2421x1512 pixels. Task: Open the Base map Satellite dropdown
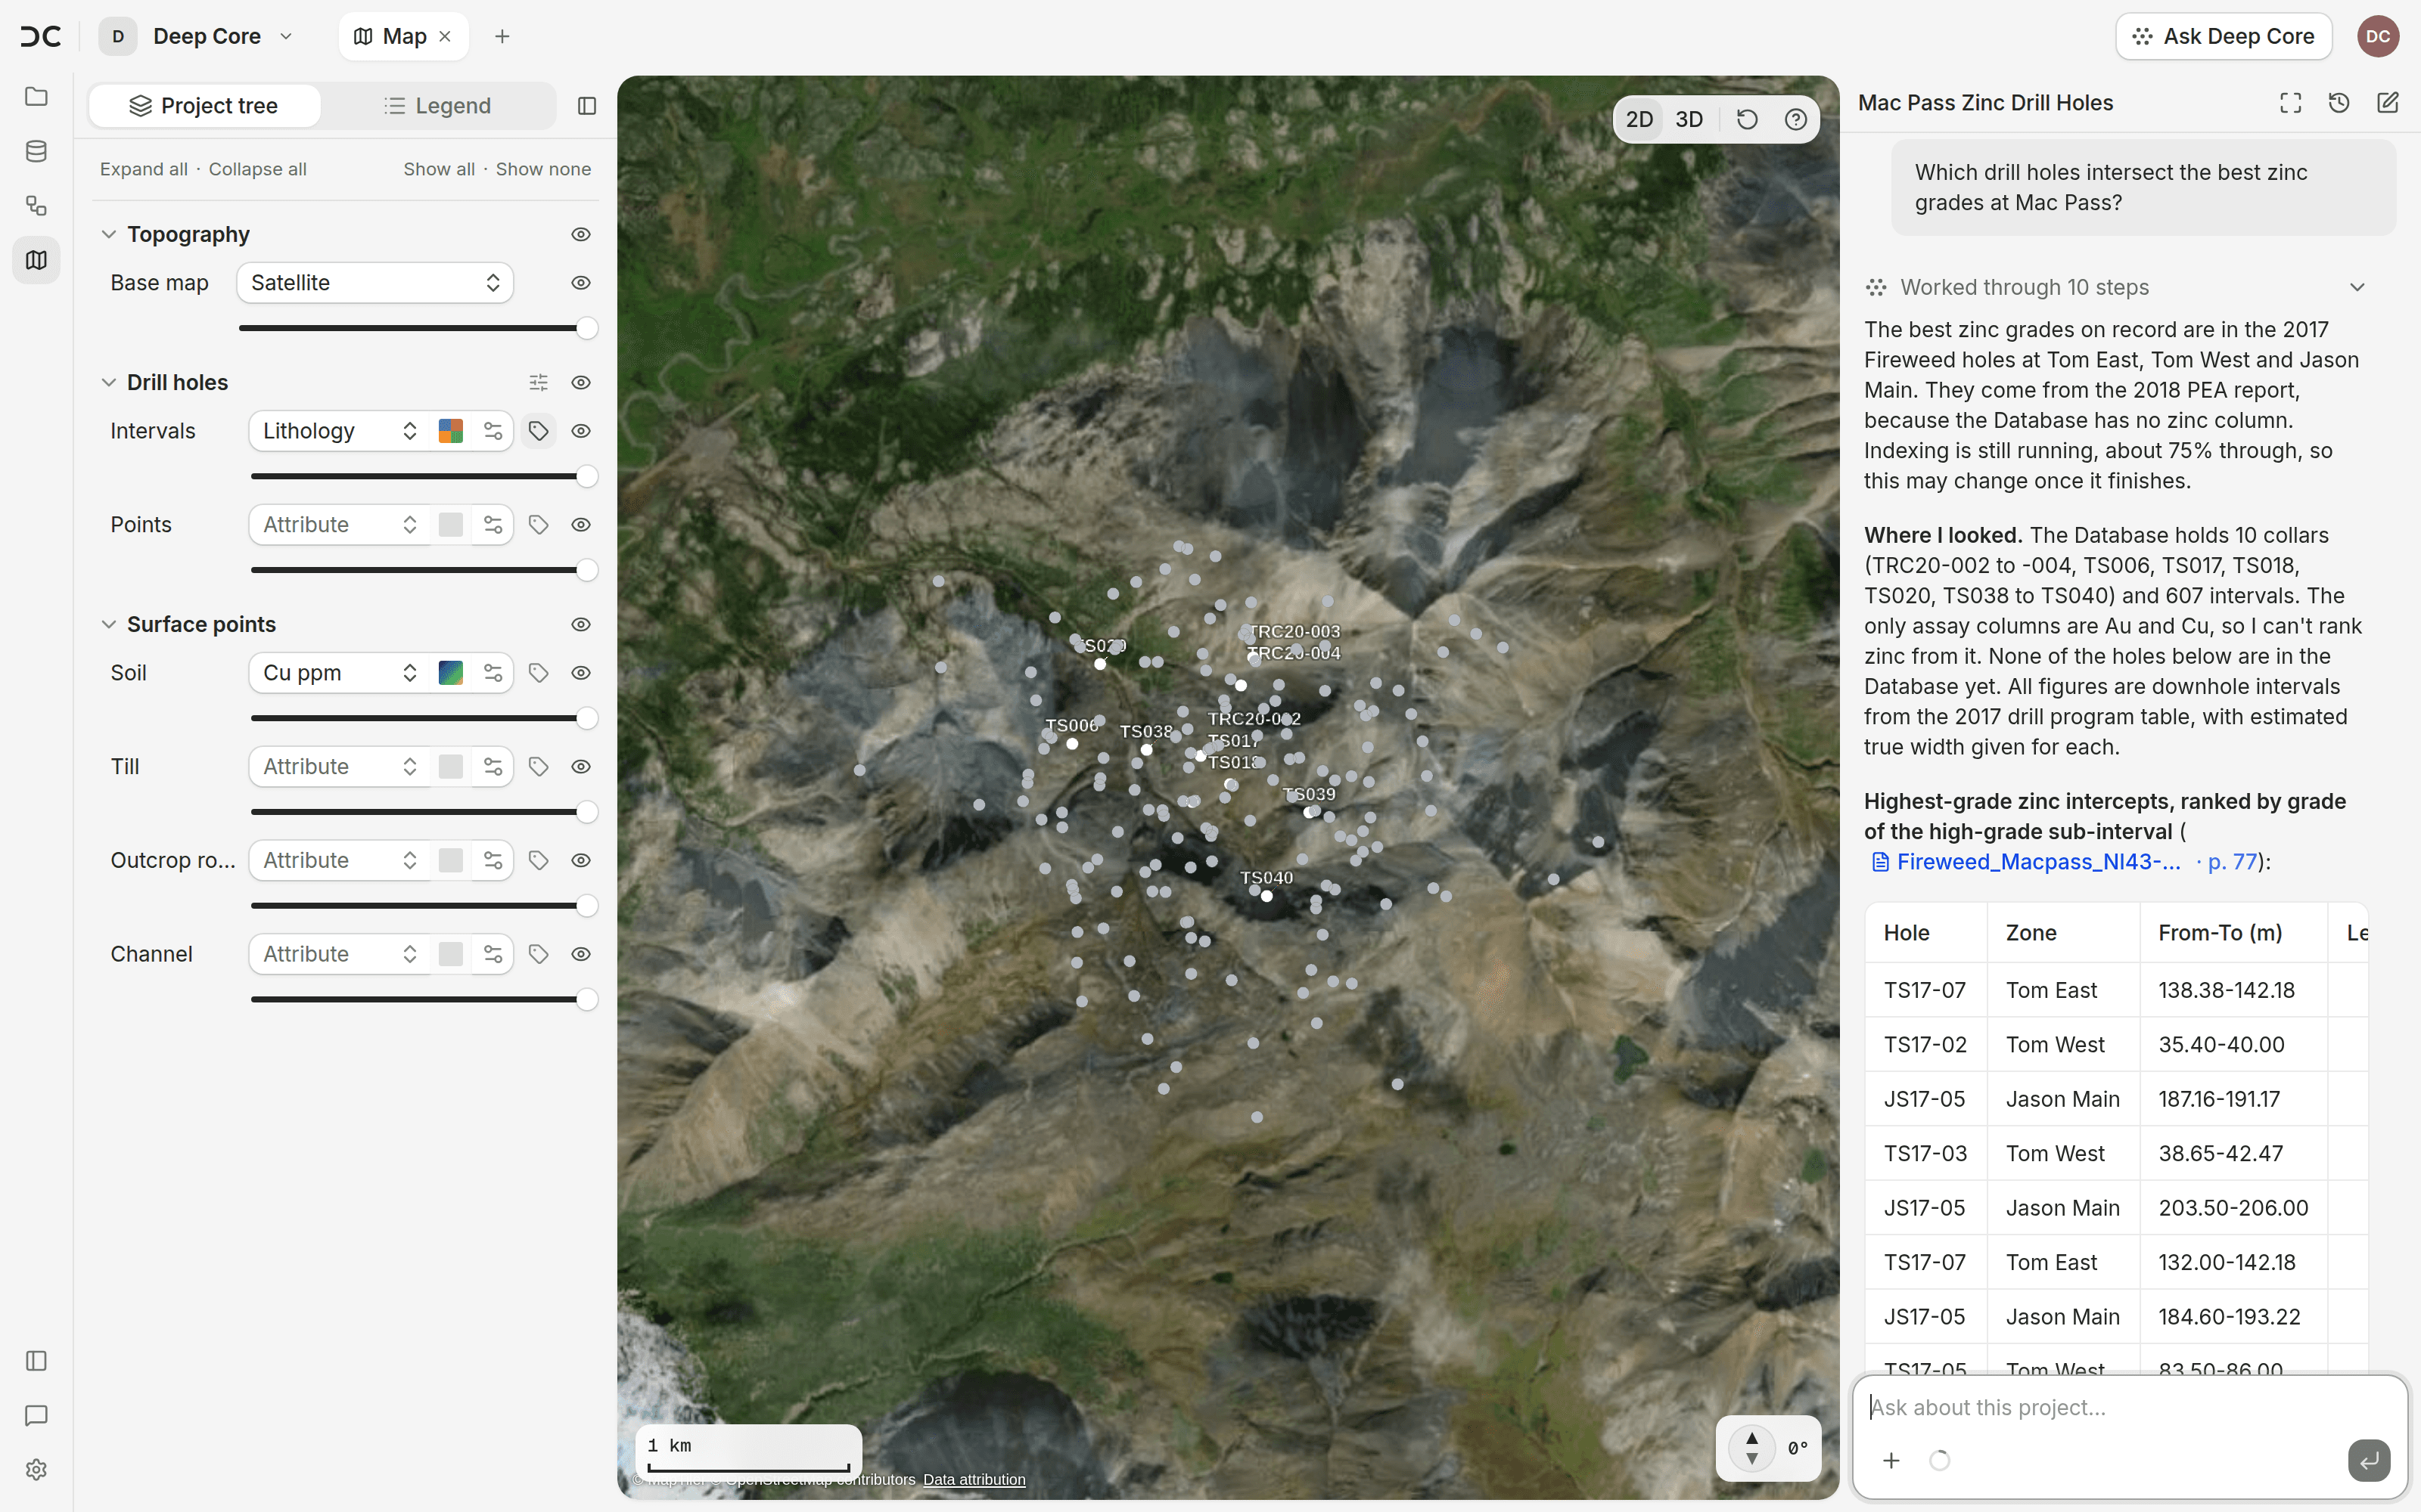click(375, 283)
